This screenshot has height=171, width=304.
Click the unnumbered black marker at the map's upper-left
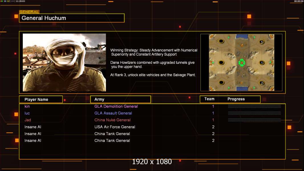point(221,41)
